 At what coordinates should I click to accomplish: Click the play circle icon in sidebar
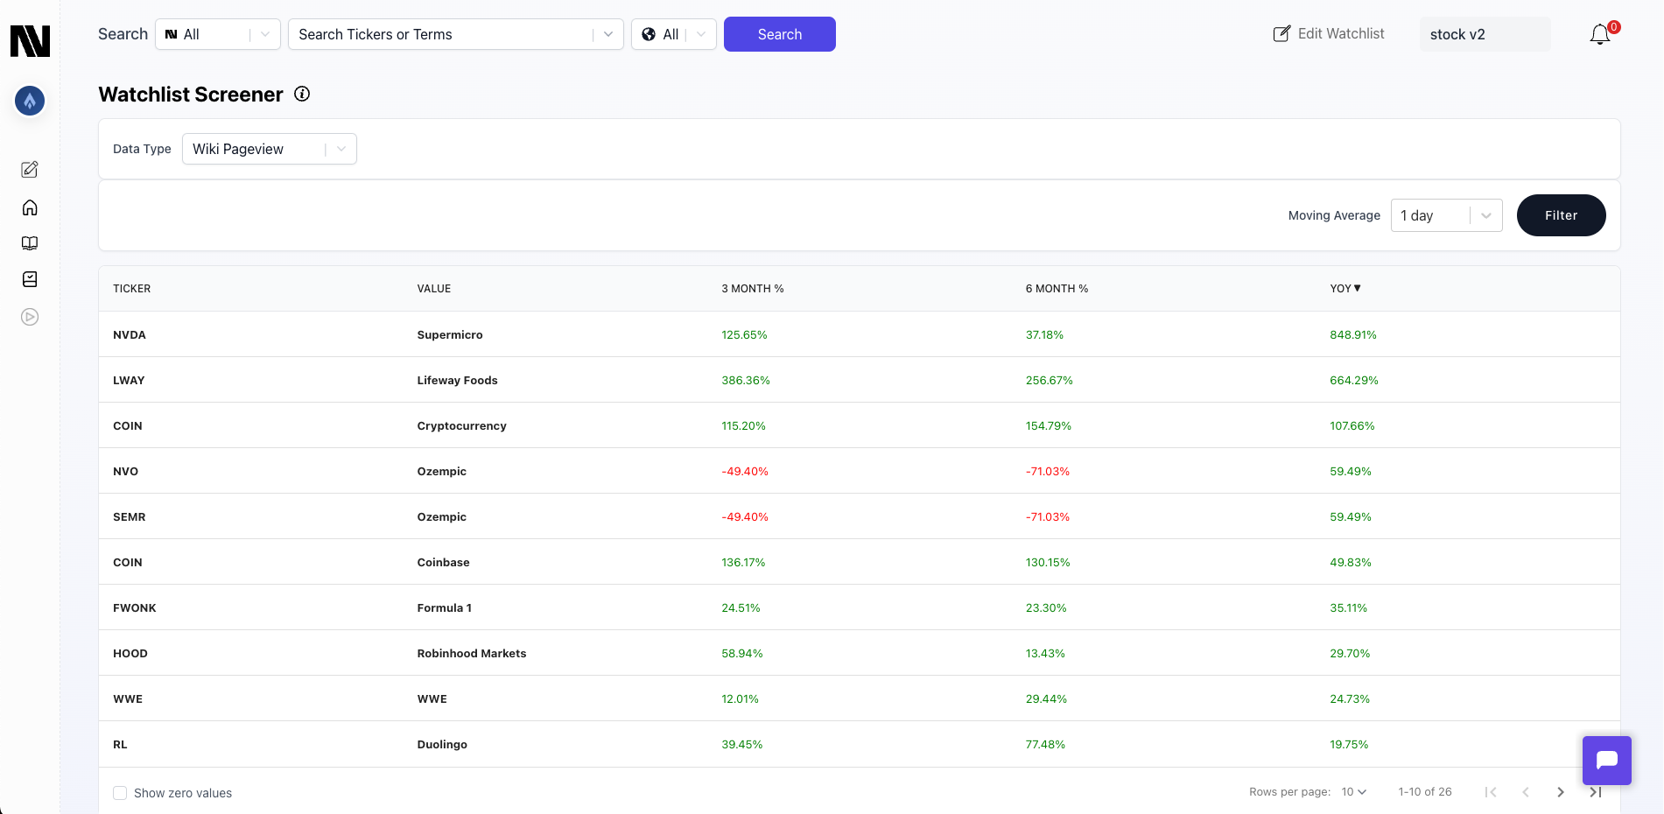point(30,317)
